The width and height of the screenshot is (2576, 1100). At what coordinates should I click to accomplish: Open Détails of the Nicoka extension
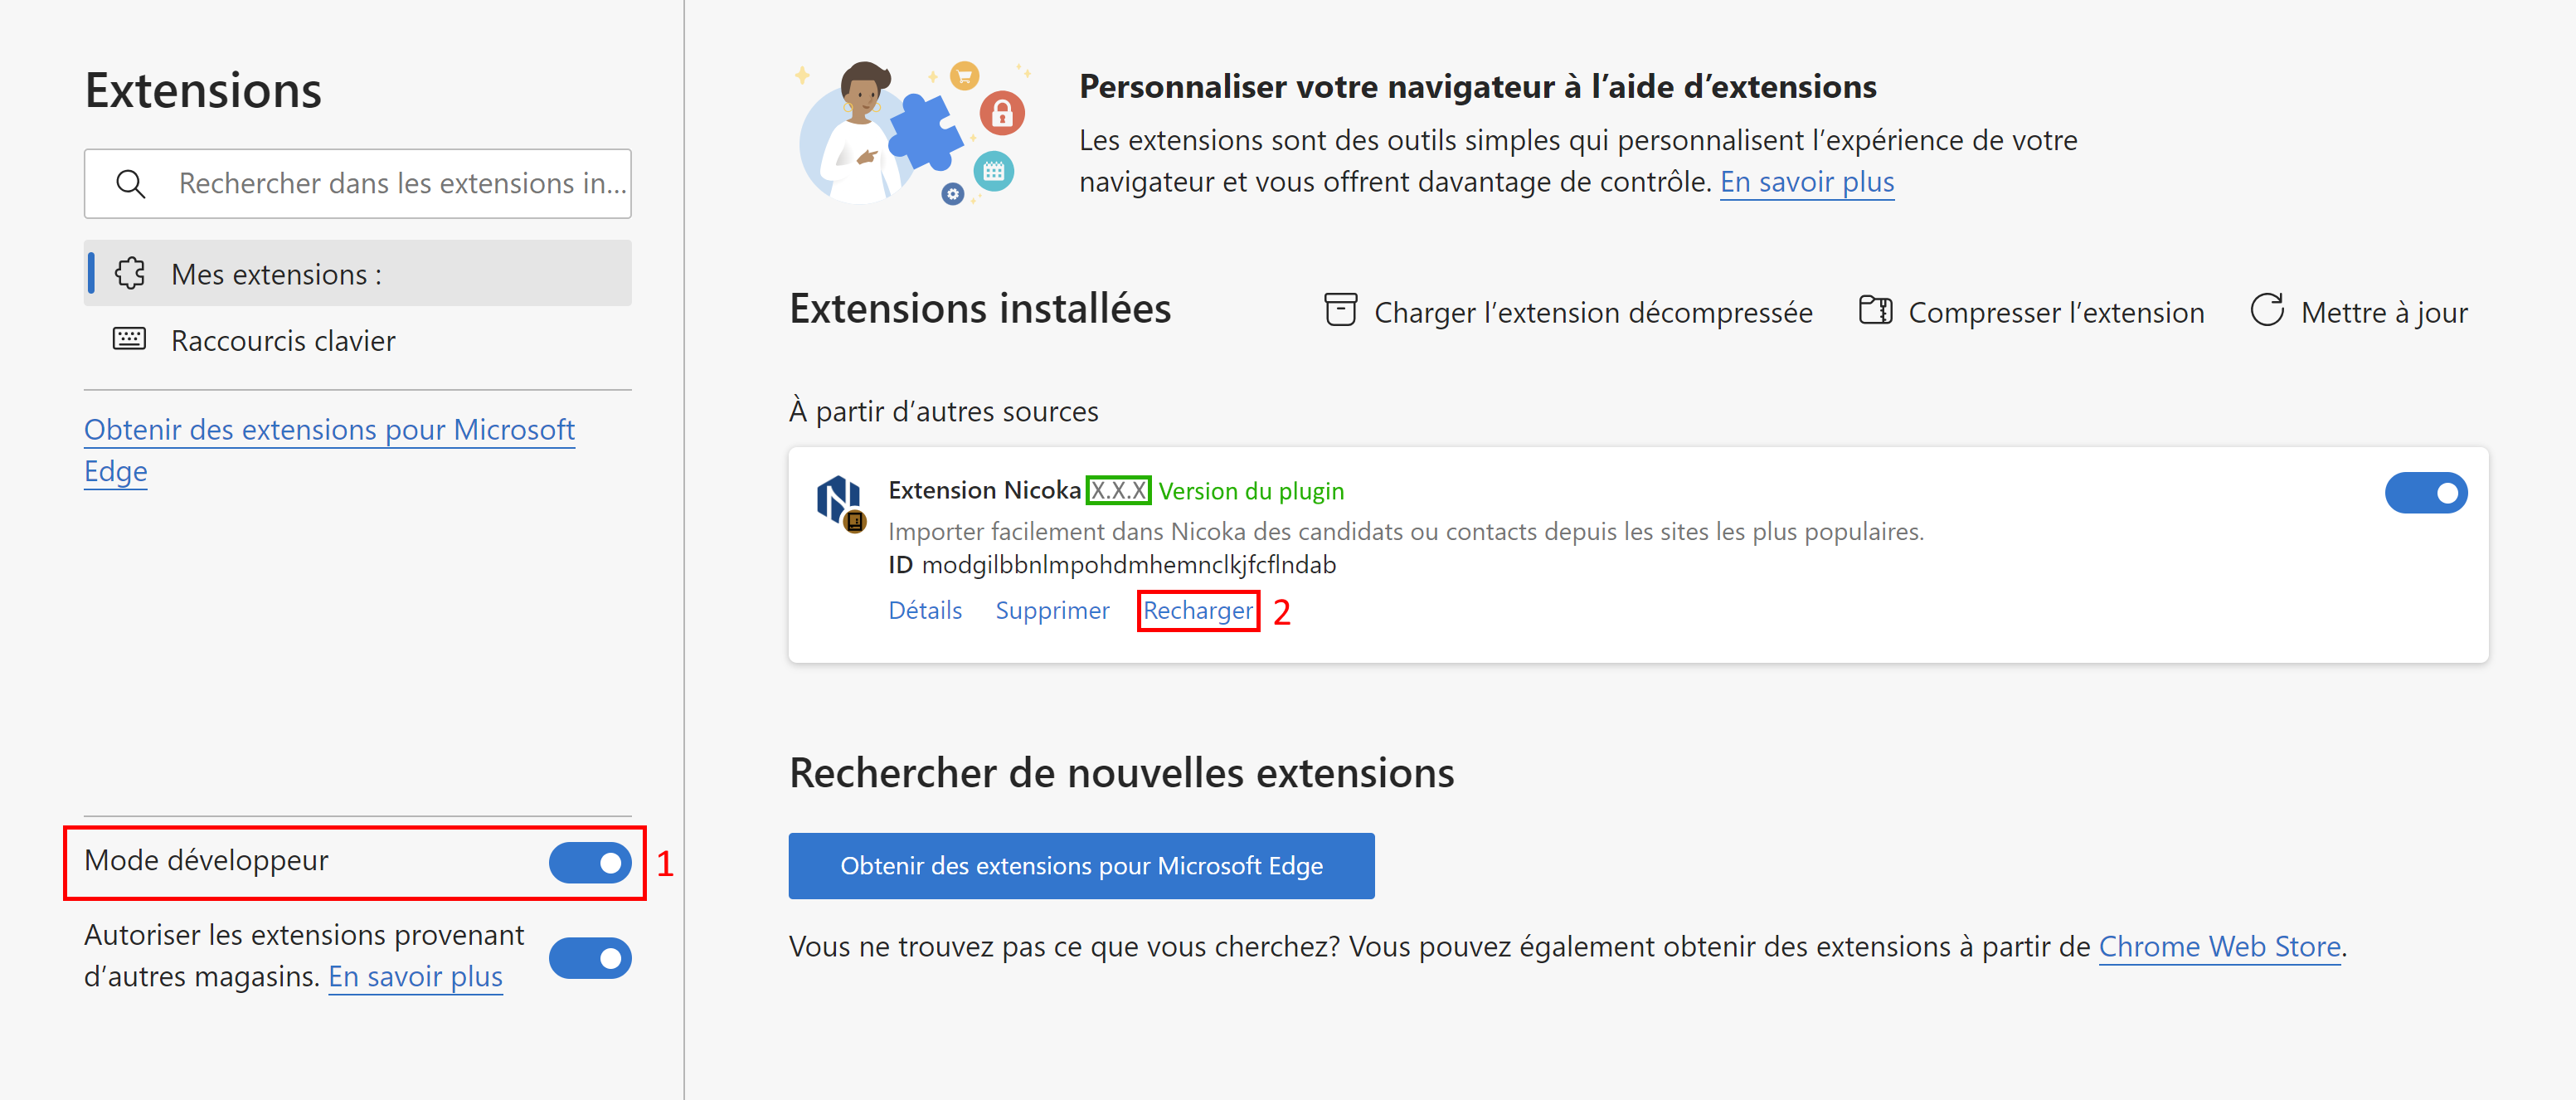pos(925,610)
